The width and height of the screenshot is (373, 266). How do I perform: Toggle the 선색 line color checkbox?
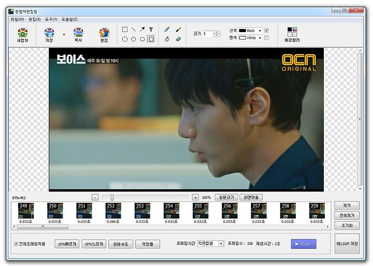[266, 31]
